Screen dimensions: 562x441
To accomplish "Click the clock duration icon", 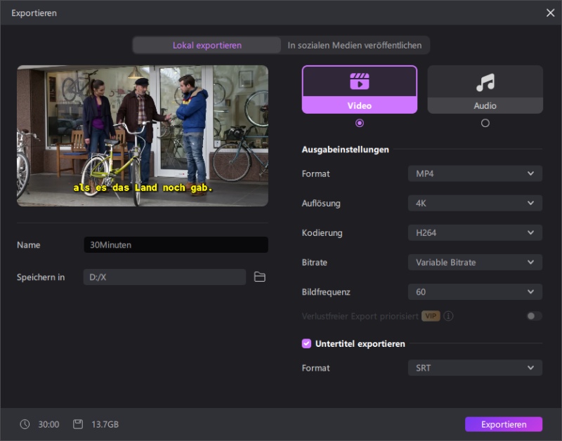I will (x=25, y=424).
